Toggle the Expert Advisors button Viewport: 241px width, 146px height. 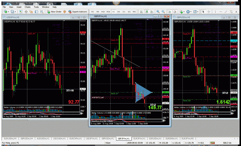pyautogui.click(x=78, y=12)
